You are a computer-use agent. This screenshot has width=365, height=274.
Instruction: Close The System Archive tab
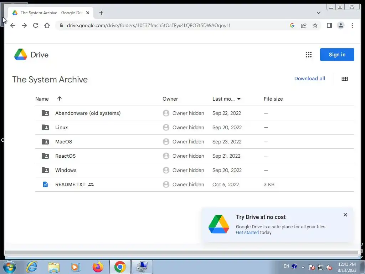pos(88,13)
